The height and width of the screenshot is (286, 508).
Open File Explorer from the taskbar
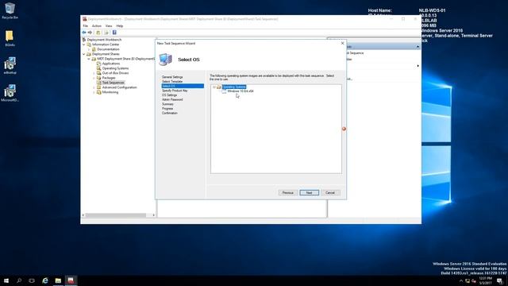click(x=58, y=280)
